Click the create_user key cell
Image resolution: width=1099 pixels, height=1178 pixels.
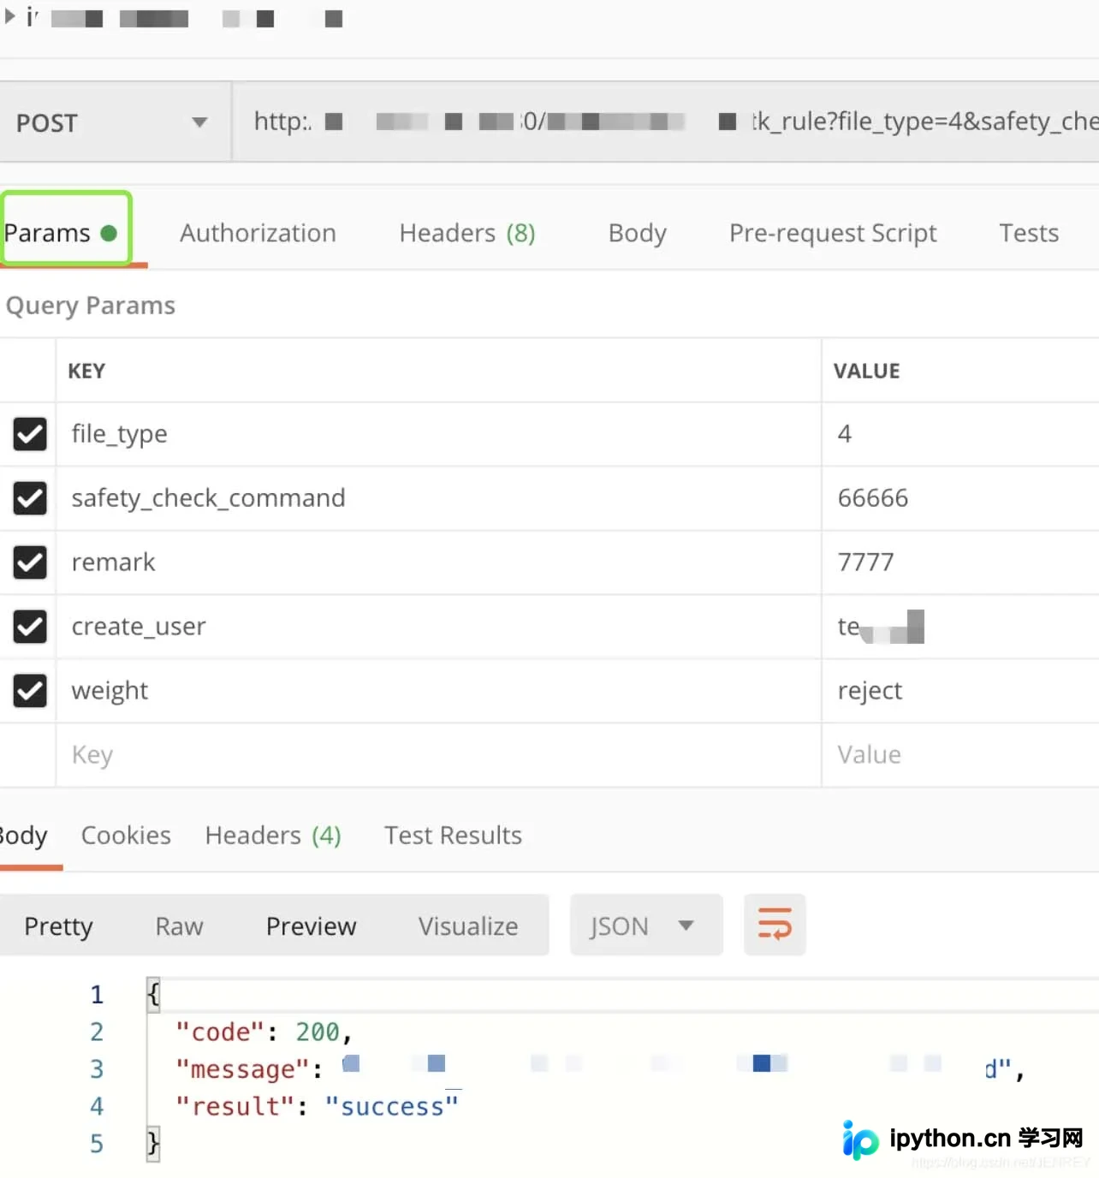coord(438,627)
